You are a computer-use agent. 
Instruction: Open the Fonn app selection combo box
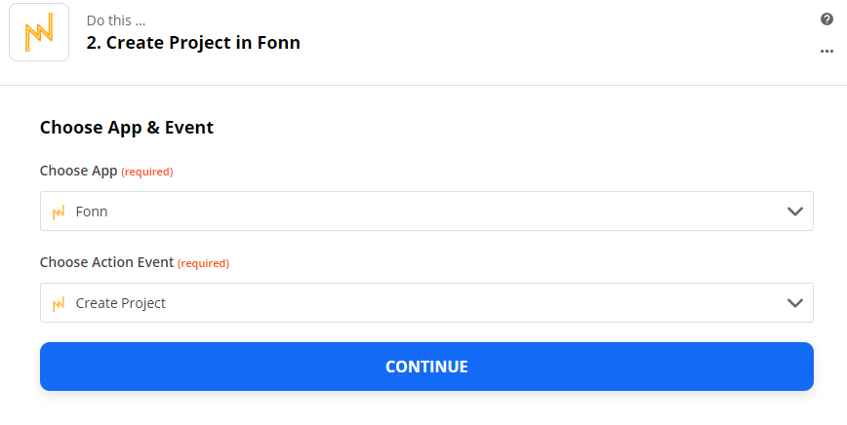(x=426, y=211)
